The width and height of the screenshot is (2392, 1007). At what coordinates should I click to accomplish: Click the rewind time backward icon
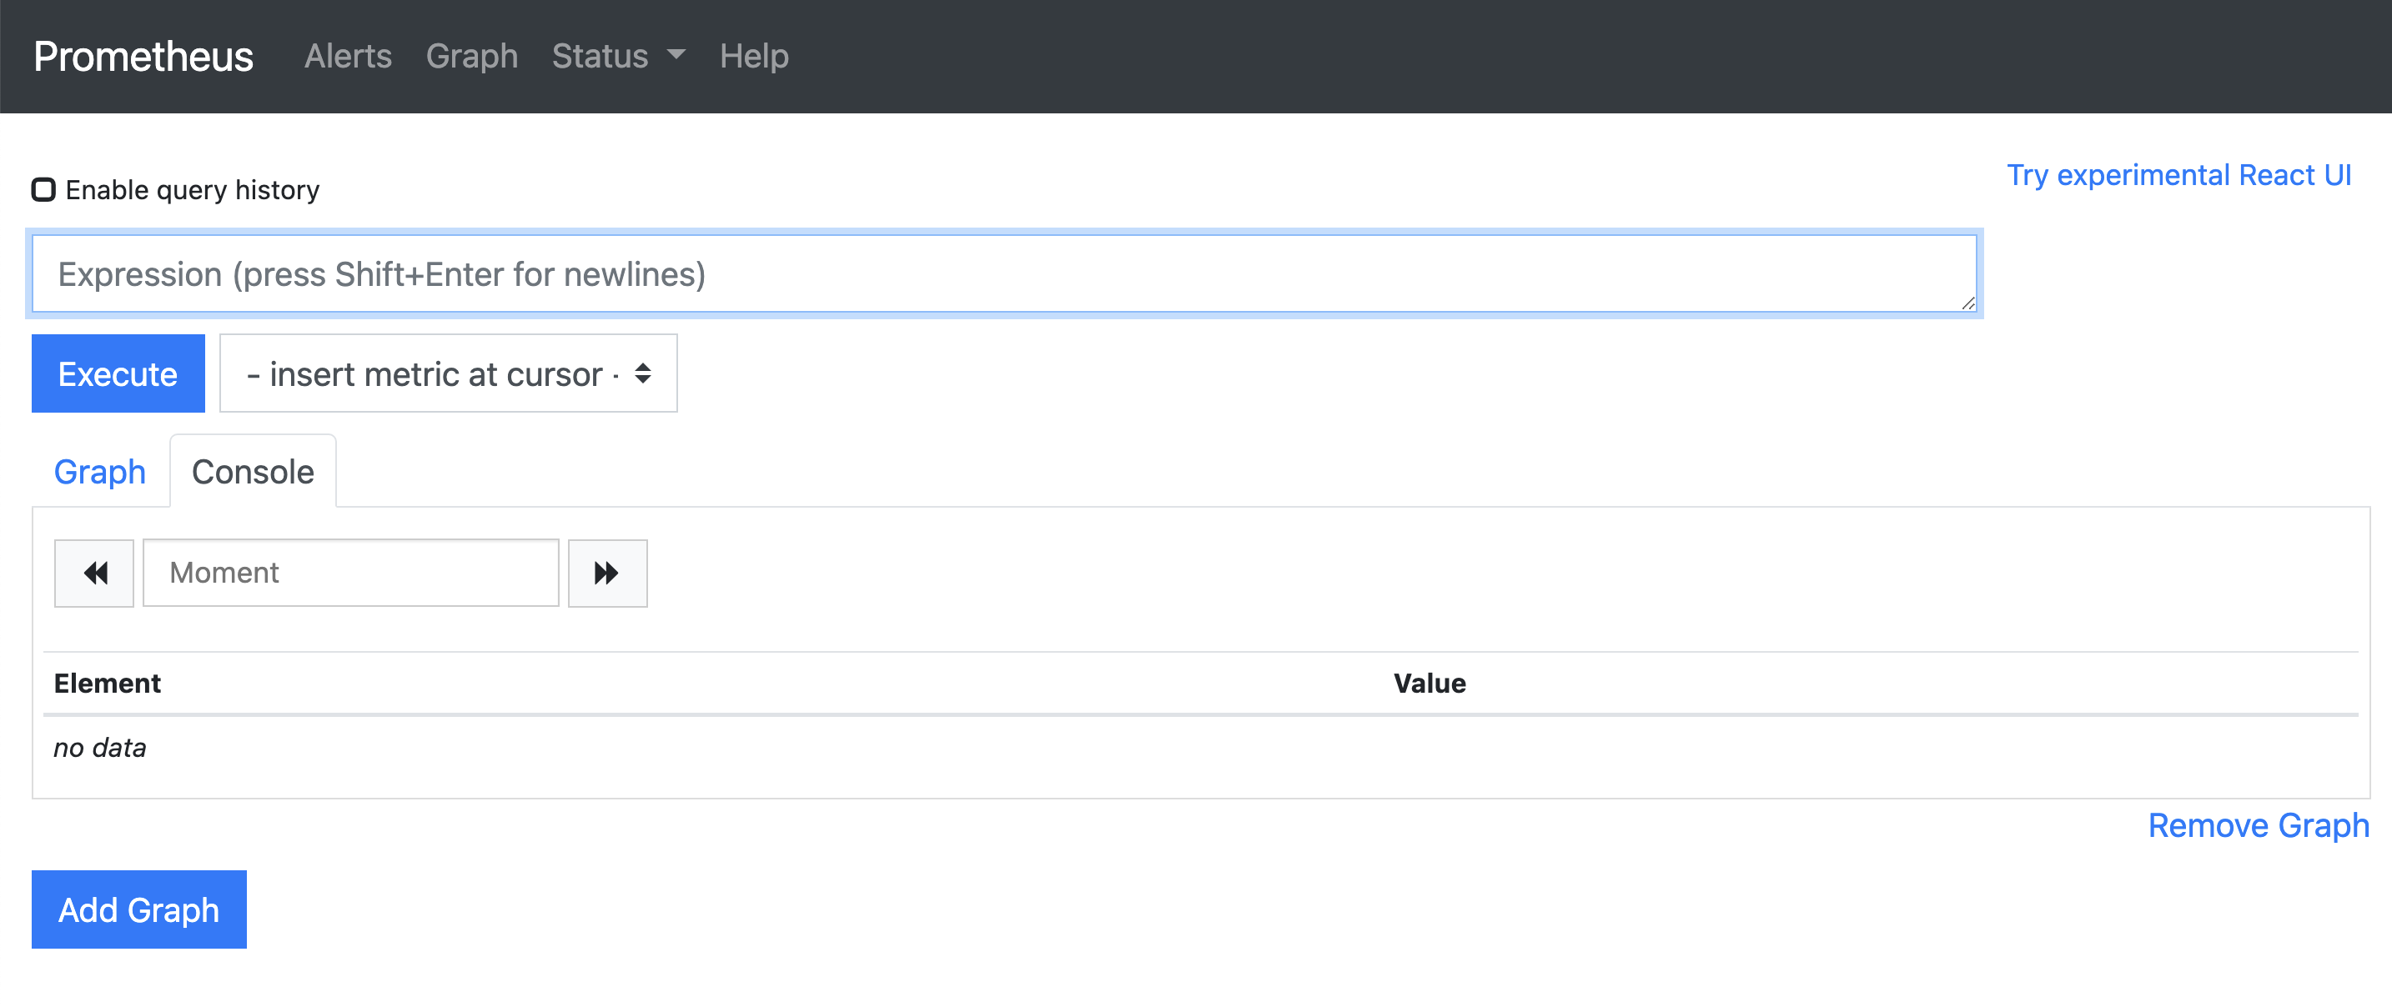93,573
